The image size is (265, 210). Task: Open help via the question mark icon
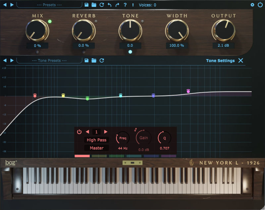tap(125, 5)
